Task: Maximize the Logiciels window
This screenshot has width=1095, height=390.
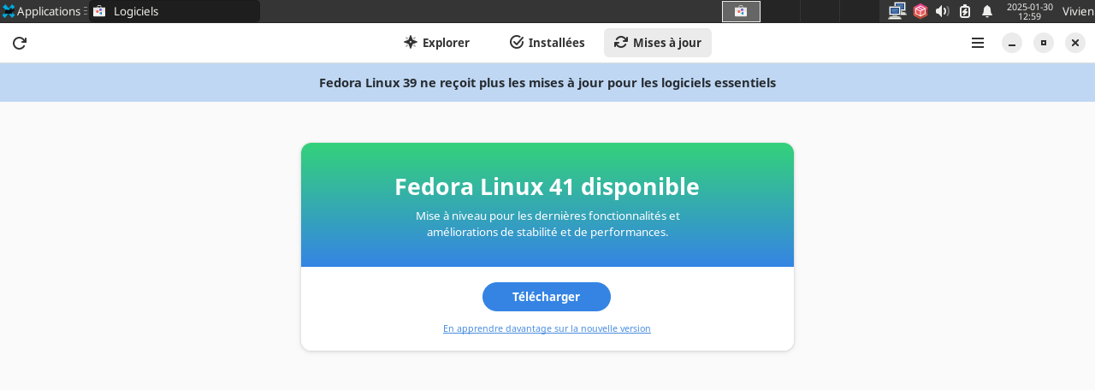Action: (1044, 43)
